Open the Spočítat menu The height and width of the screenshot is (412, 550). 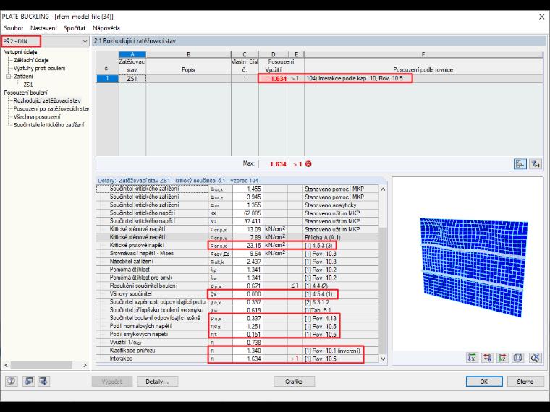(75, 28)
